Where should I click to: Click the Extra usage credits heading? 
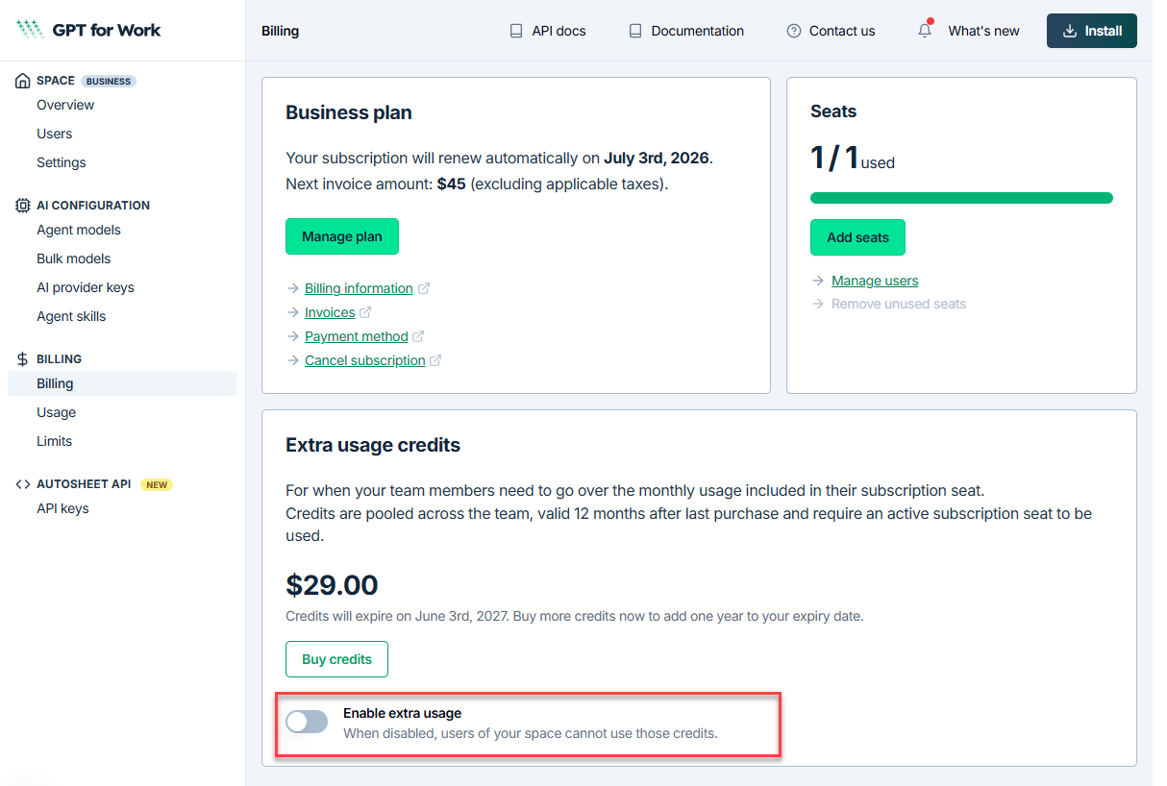[373, 445]
